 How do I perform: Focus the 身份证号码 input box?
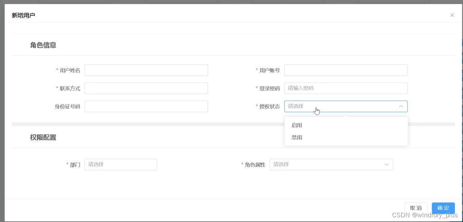point(146,106)
